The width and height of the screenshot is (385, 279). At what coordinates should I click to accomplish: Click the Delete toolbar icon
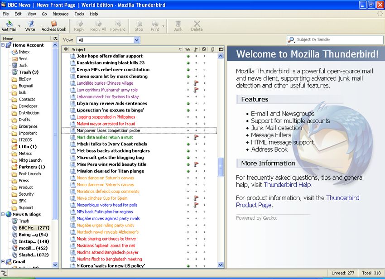(x=197, y=26)
